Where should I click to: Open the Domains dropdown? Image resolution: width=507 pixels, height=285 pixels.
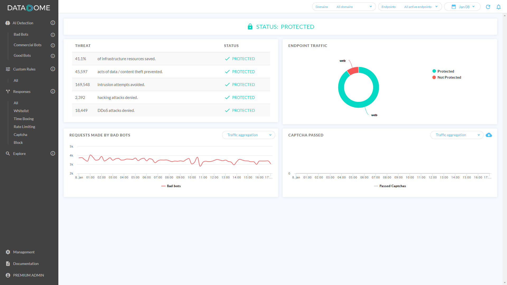tap(344, 7)
